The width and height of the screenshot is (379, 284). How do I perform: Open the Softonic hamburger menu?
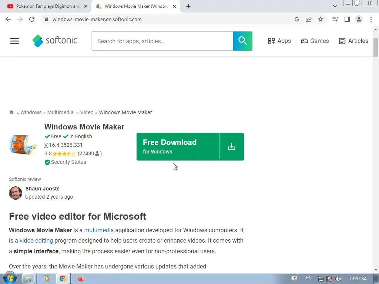pyautogui.click(x=15, y=41)
